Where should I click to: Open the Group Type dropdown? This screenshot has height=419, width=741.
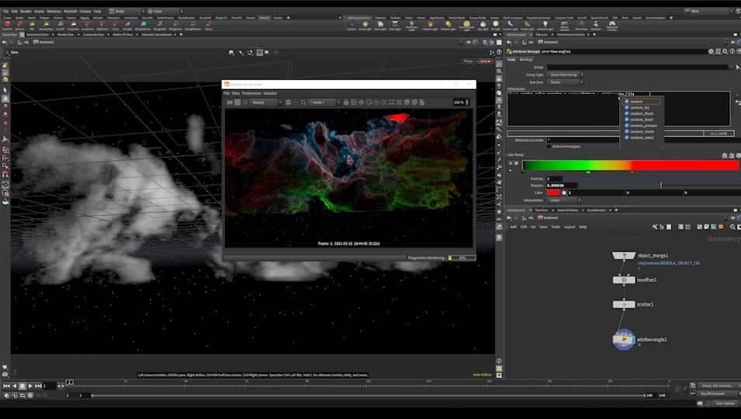coord(565,74)
